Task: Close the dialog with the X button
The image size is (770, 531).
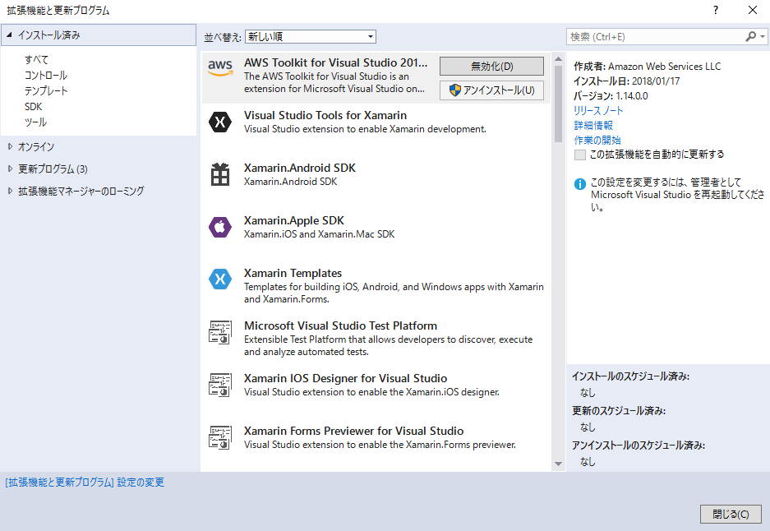Action: tap(752, 10)
